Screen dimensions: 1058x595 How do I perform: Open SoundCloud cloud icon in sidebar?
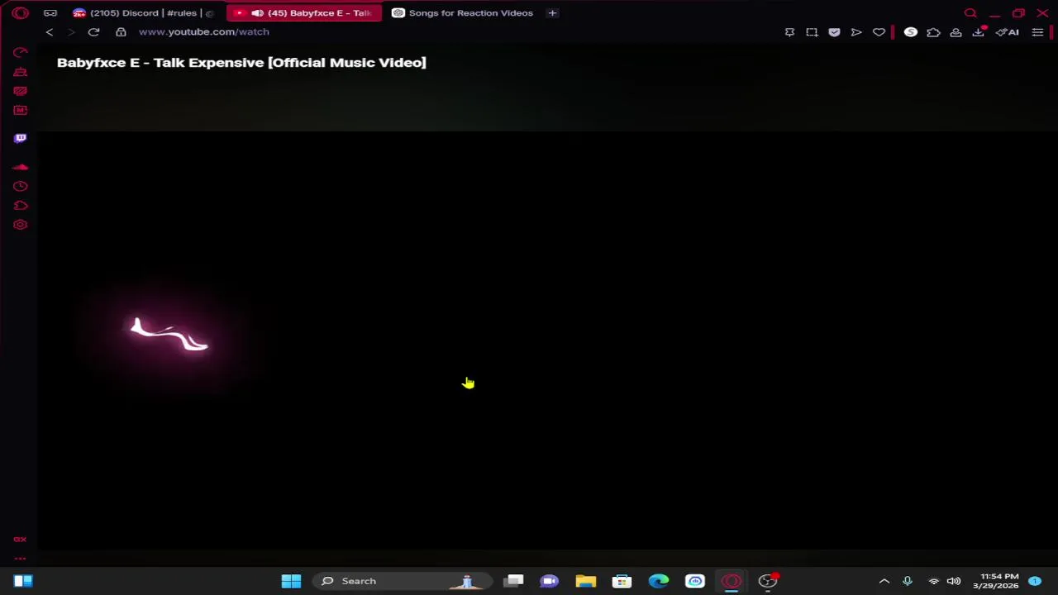coord(21,167)
